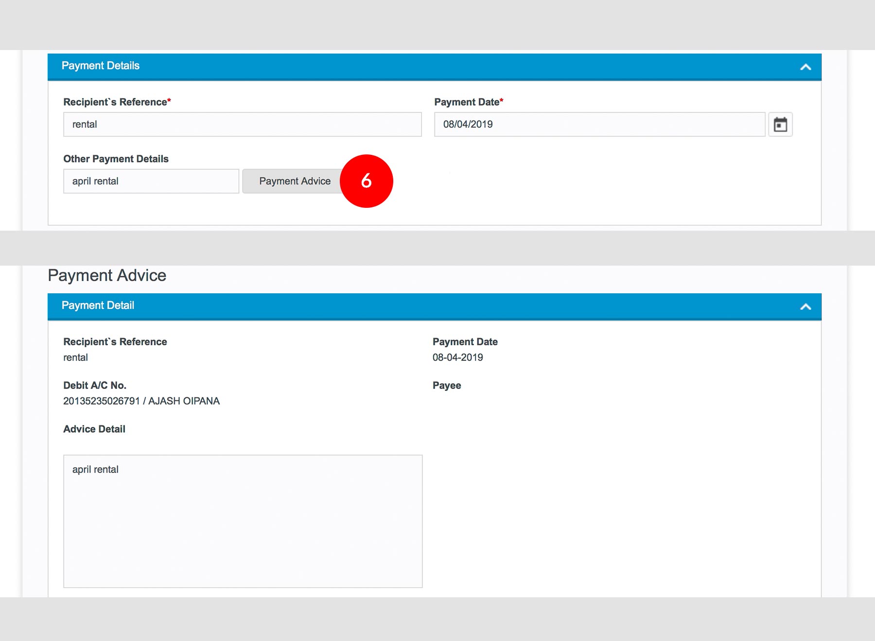Click the debit account number 20135235026791 text
The image size is (875, 641).
pyautogui.click(x=101, y=401)
